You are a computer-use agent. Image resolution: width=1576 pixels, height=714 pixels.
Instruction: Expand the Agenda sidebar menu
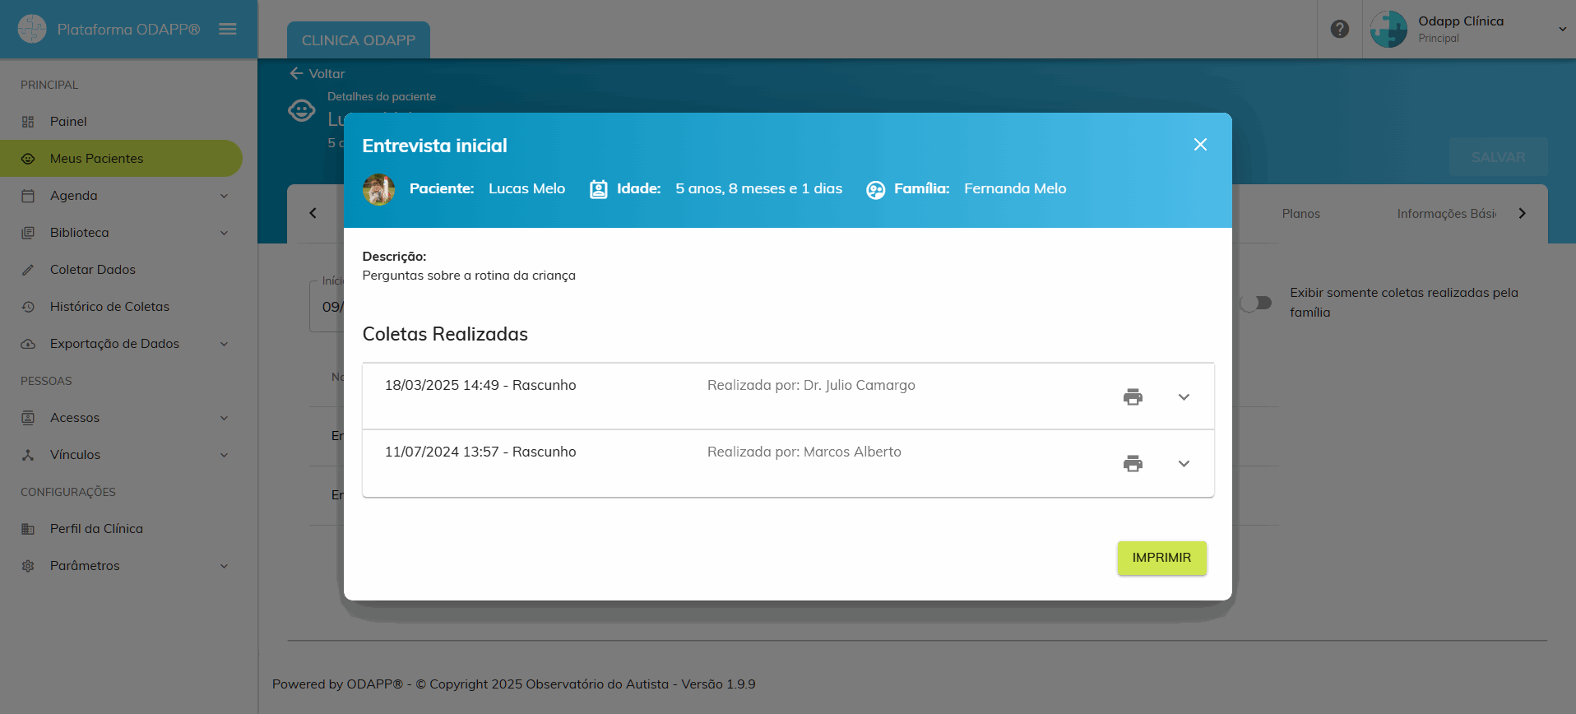[123, 196]
